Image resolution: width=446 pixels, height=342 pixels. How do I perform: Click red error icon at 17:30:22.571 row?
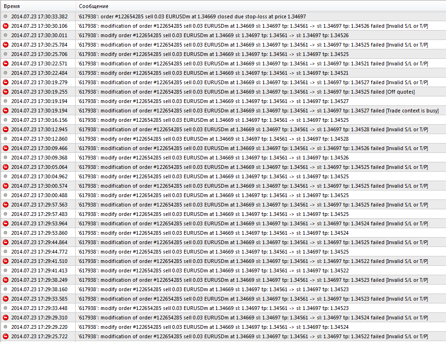tap(6, 64)
